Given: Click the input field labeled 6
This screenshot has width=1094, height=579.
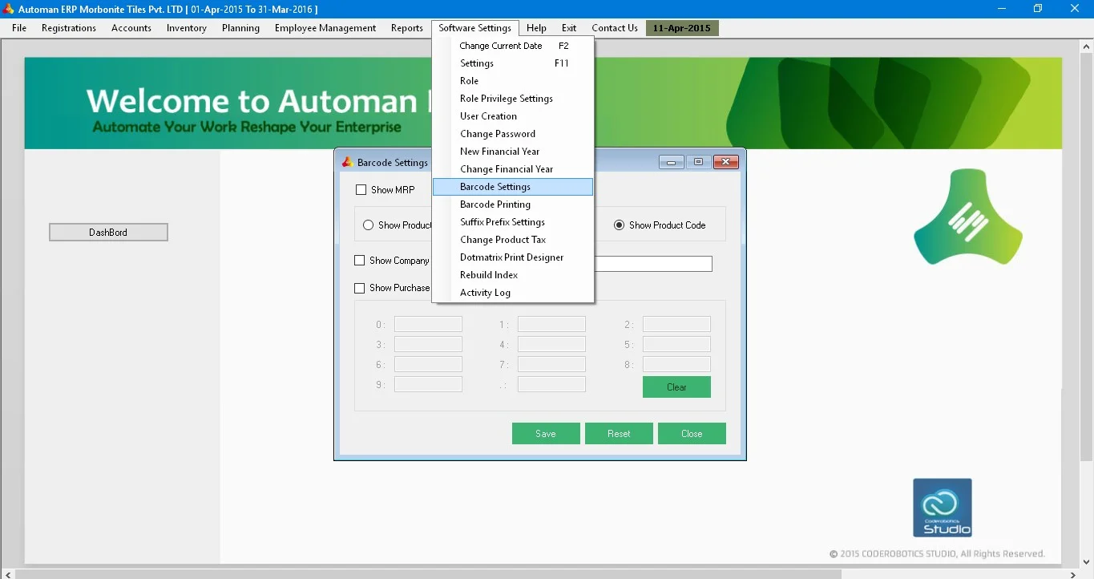Looking at the screenshot, I should pyautogui.click(x=428, y=365).
